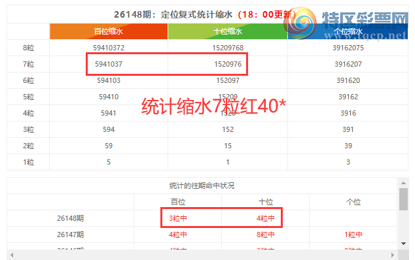The image size is (415, 260).
Task: Click the vertical scrollbar up arrow
Action: [403, 183]
